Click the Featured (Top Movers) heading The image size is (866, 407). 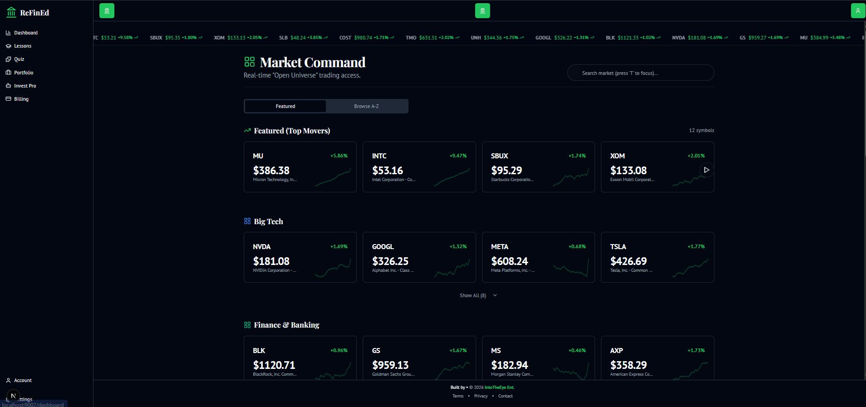click(292, 131)
